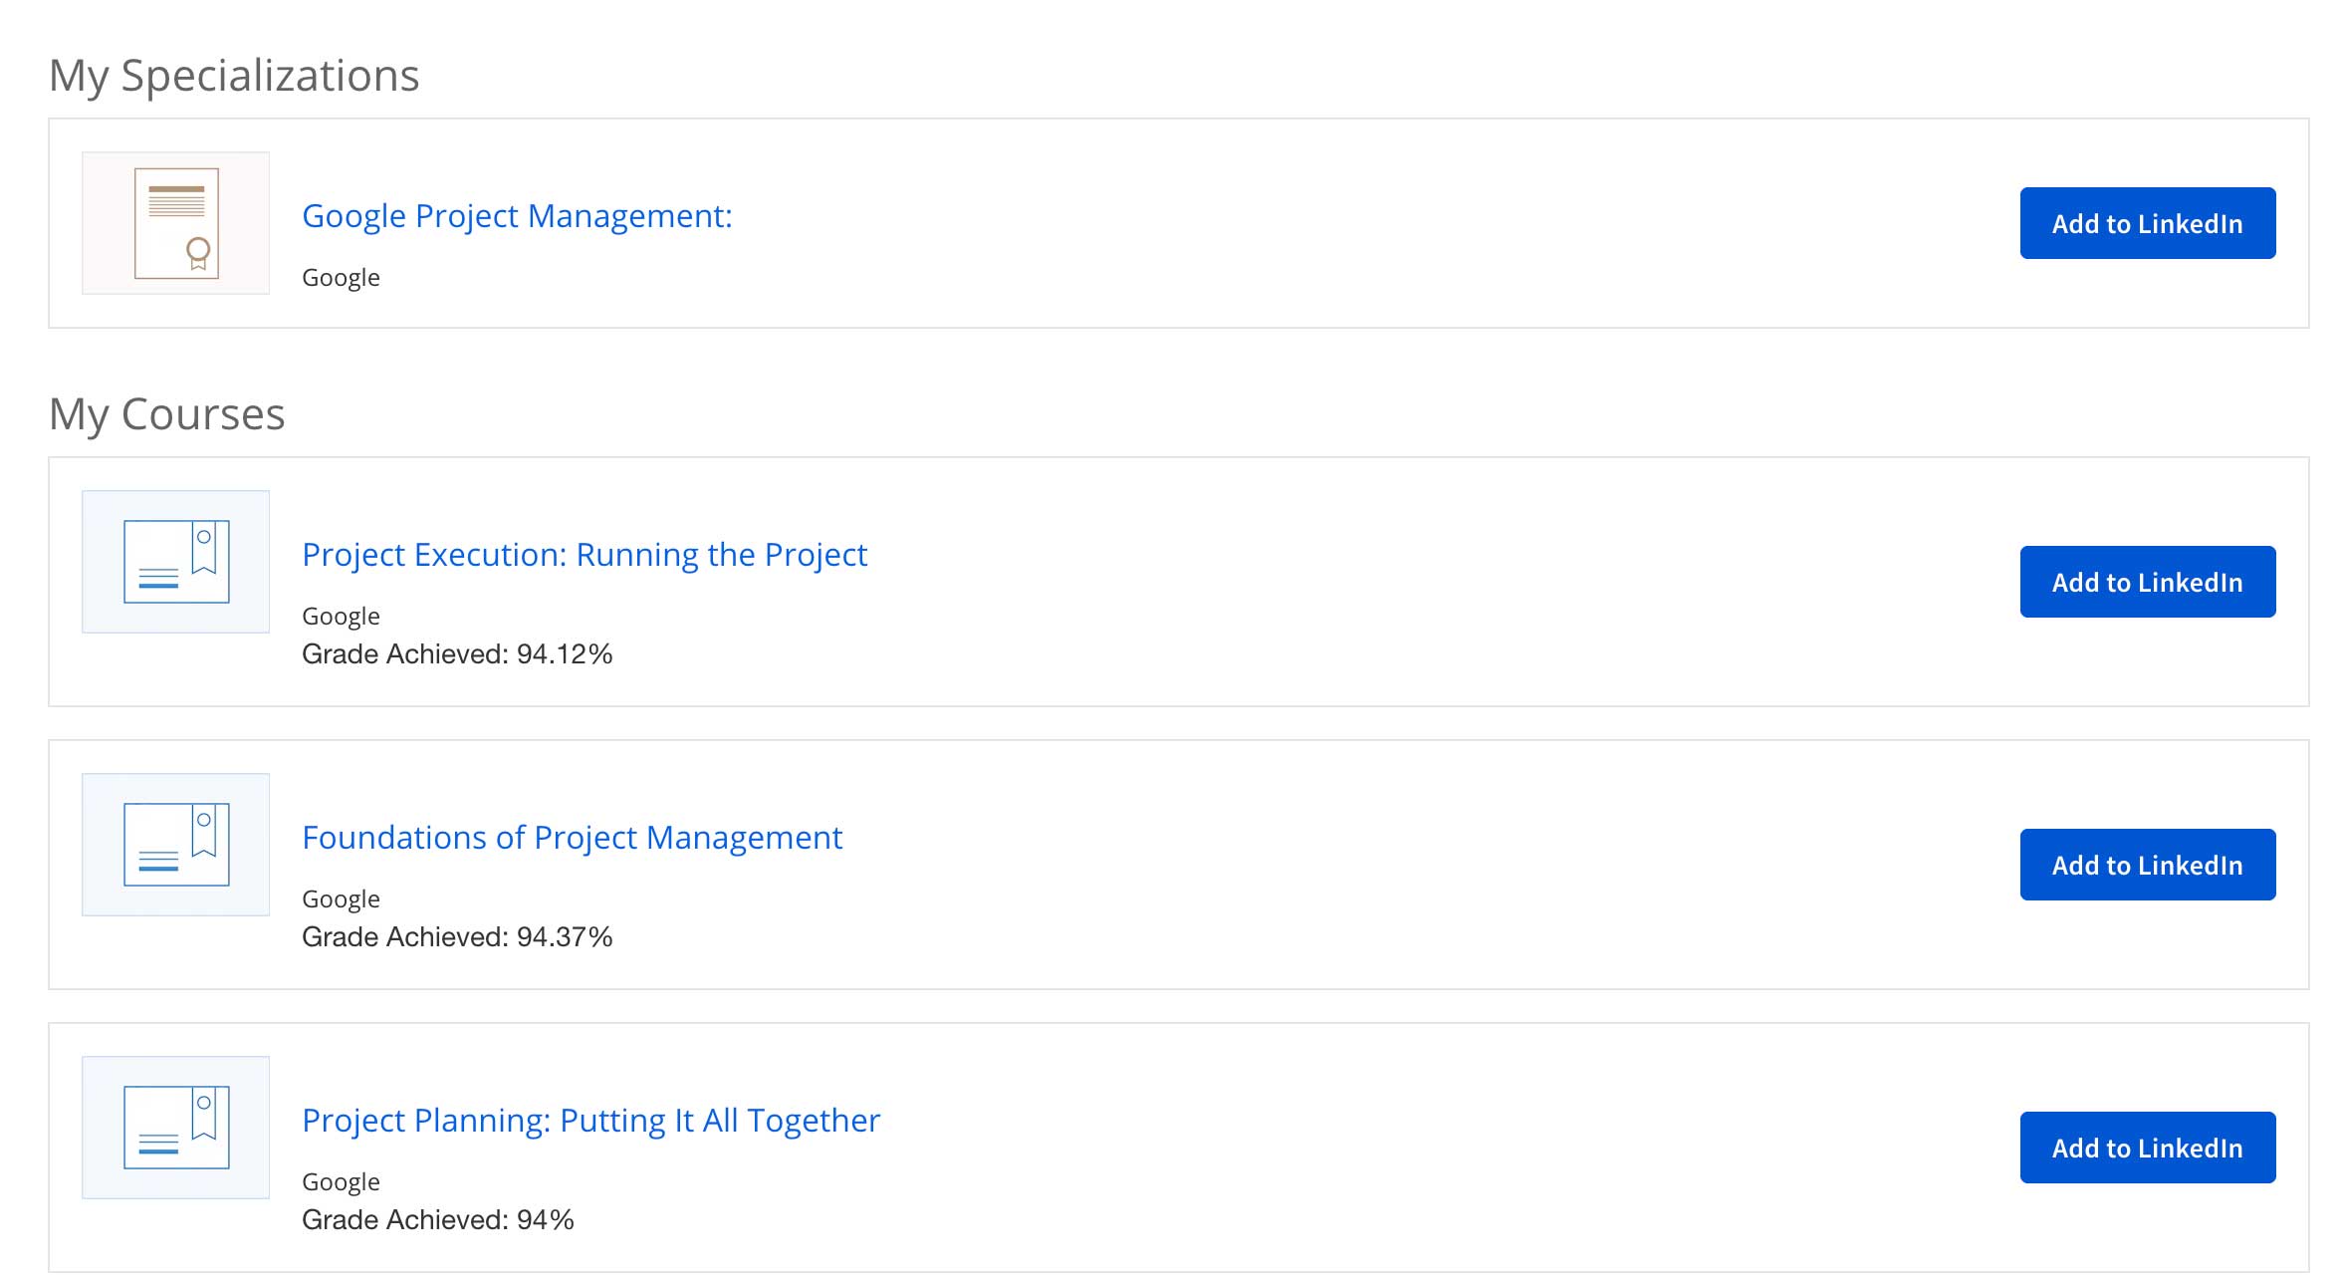Open Project Execution: Running the Project
The image size is (2342, 1279).
pos(585,555)
